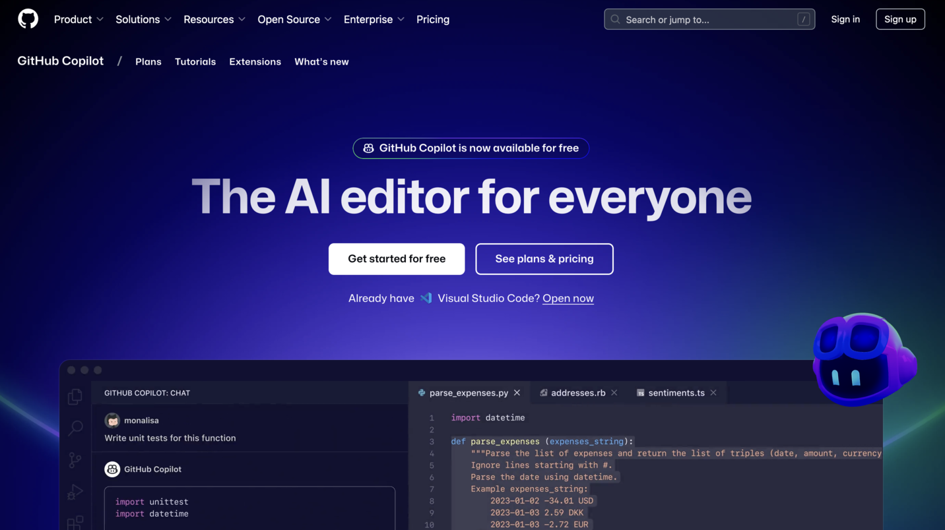Click the Copilot mascot head graphic
The image size is (945, 530).
(x=862, y=359)
